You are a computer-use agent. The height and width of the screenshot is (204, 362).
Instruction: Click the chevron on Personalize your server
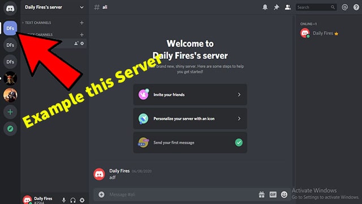[x=239, y=118]
